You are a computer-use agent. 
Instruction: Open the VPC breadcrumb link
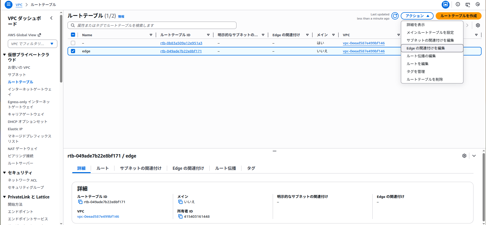point(19,5)
